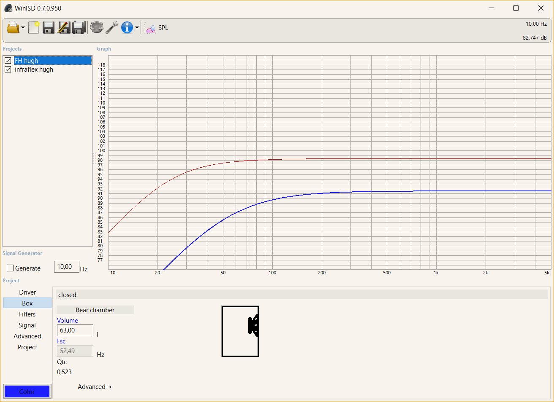
Task: Click the 10,00 Hz readout in the toolbar
Action: click(536, 24)
